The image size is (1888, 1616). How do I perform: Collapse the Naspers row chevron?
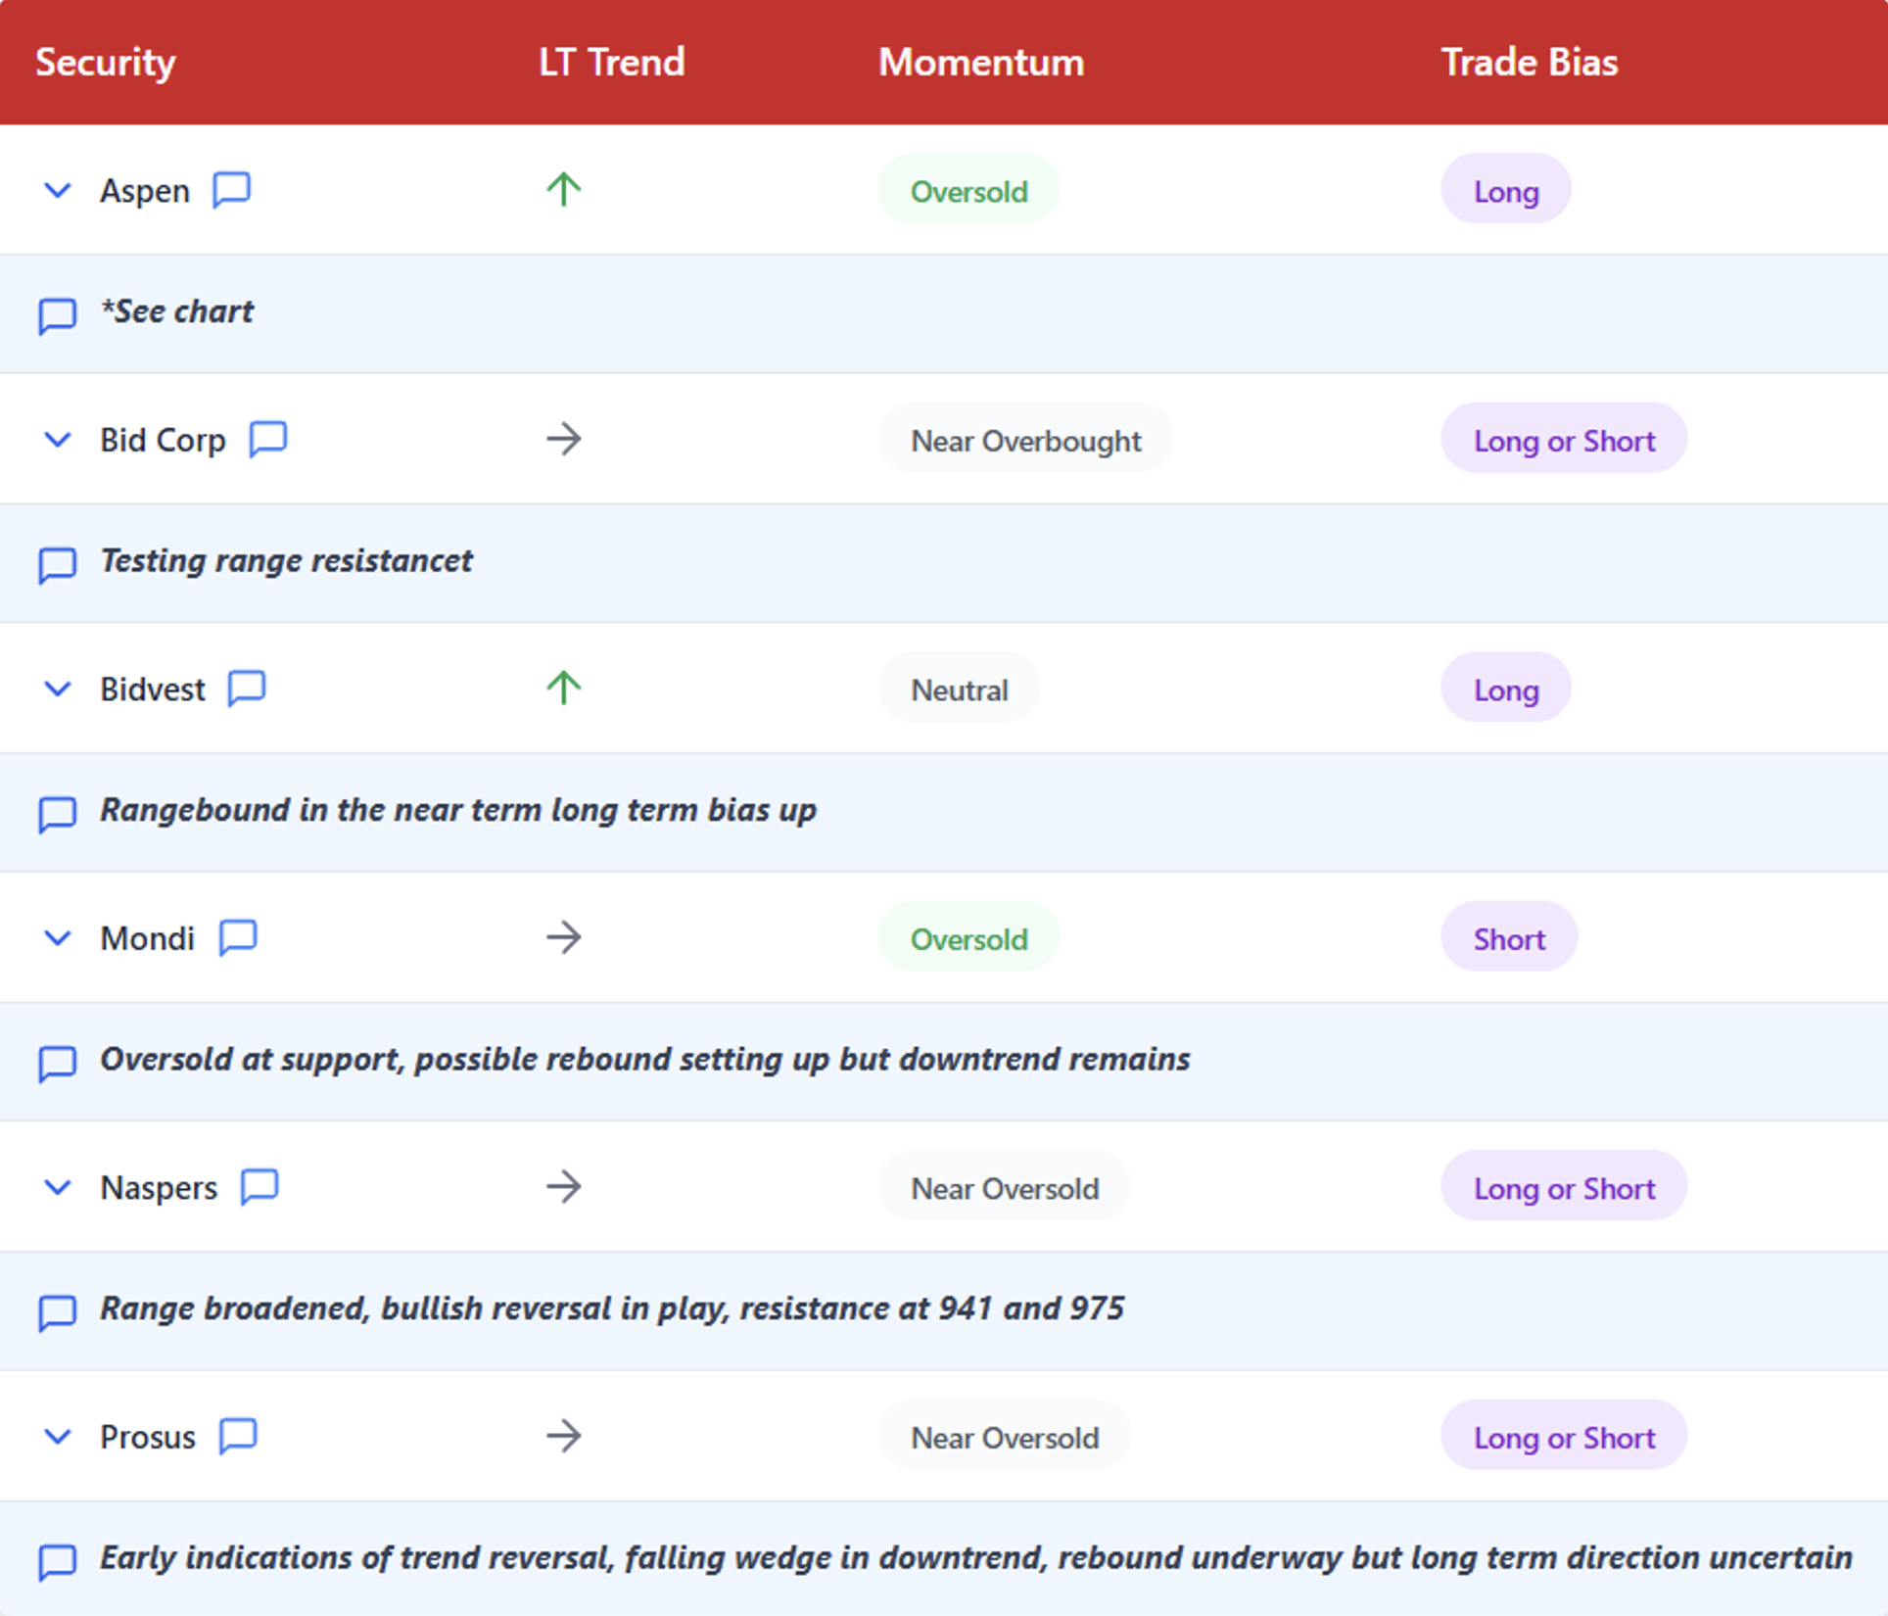(x=58, y=1188)
